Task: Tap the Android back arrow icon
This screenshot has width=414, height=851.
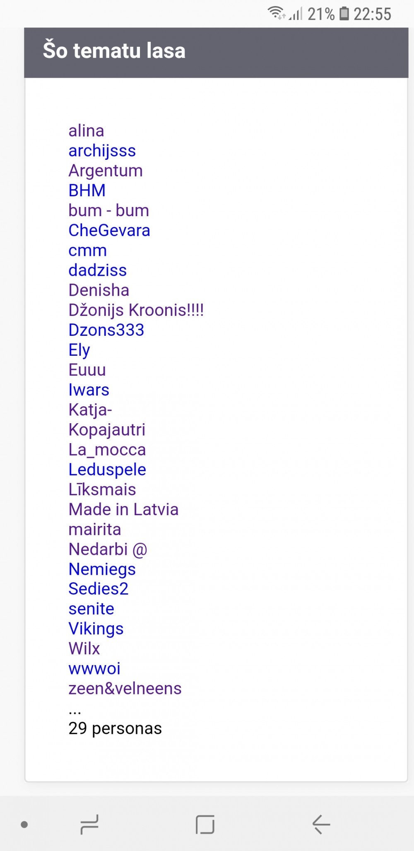Action: pyautogui.click(x=321, y=824)
